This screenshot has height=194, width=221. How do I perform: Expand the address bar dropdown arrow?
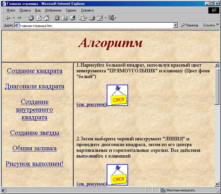175,26
